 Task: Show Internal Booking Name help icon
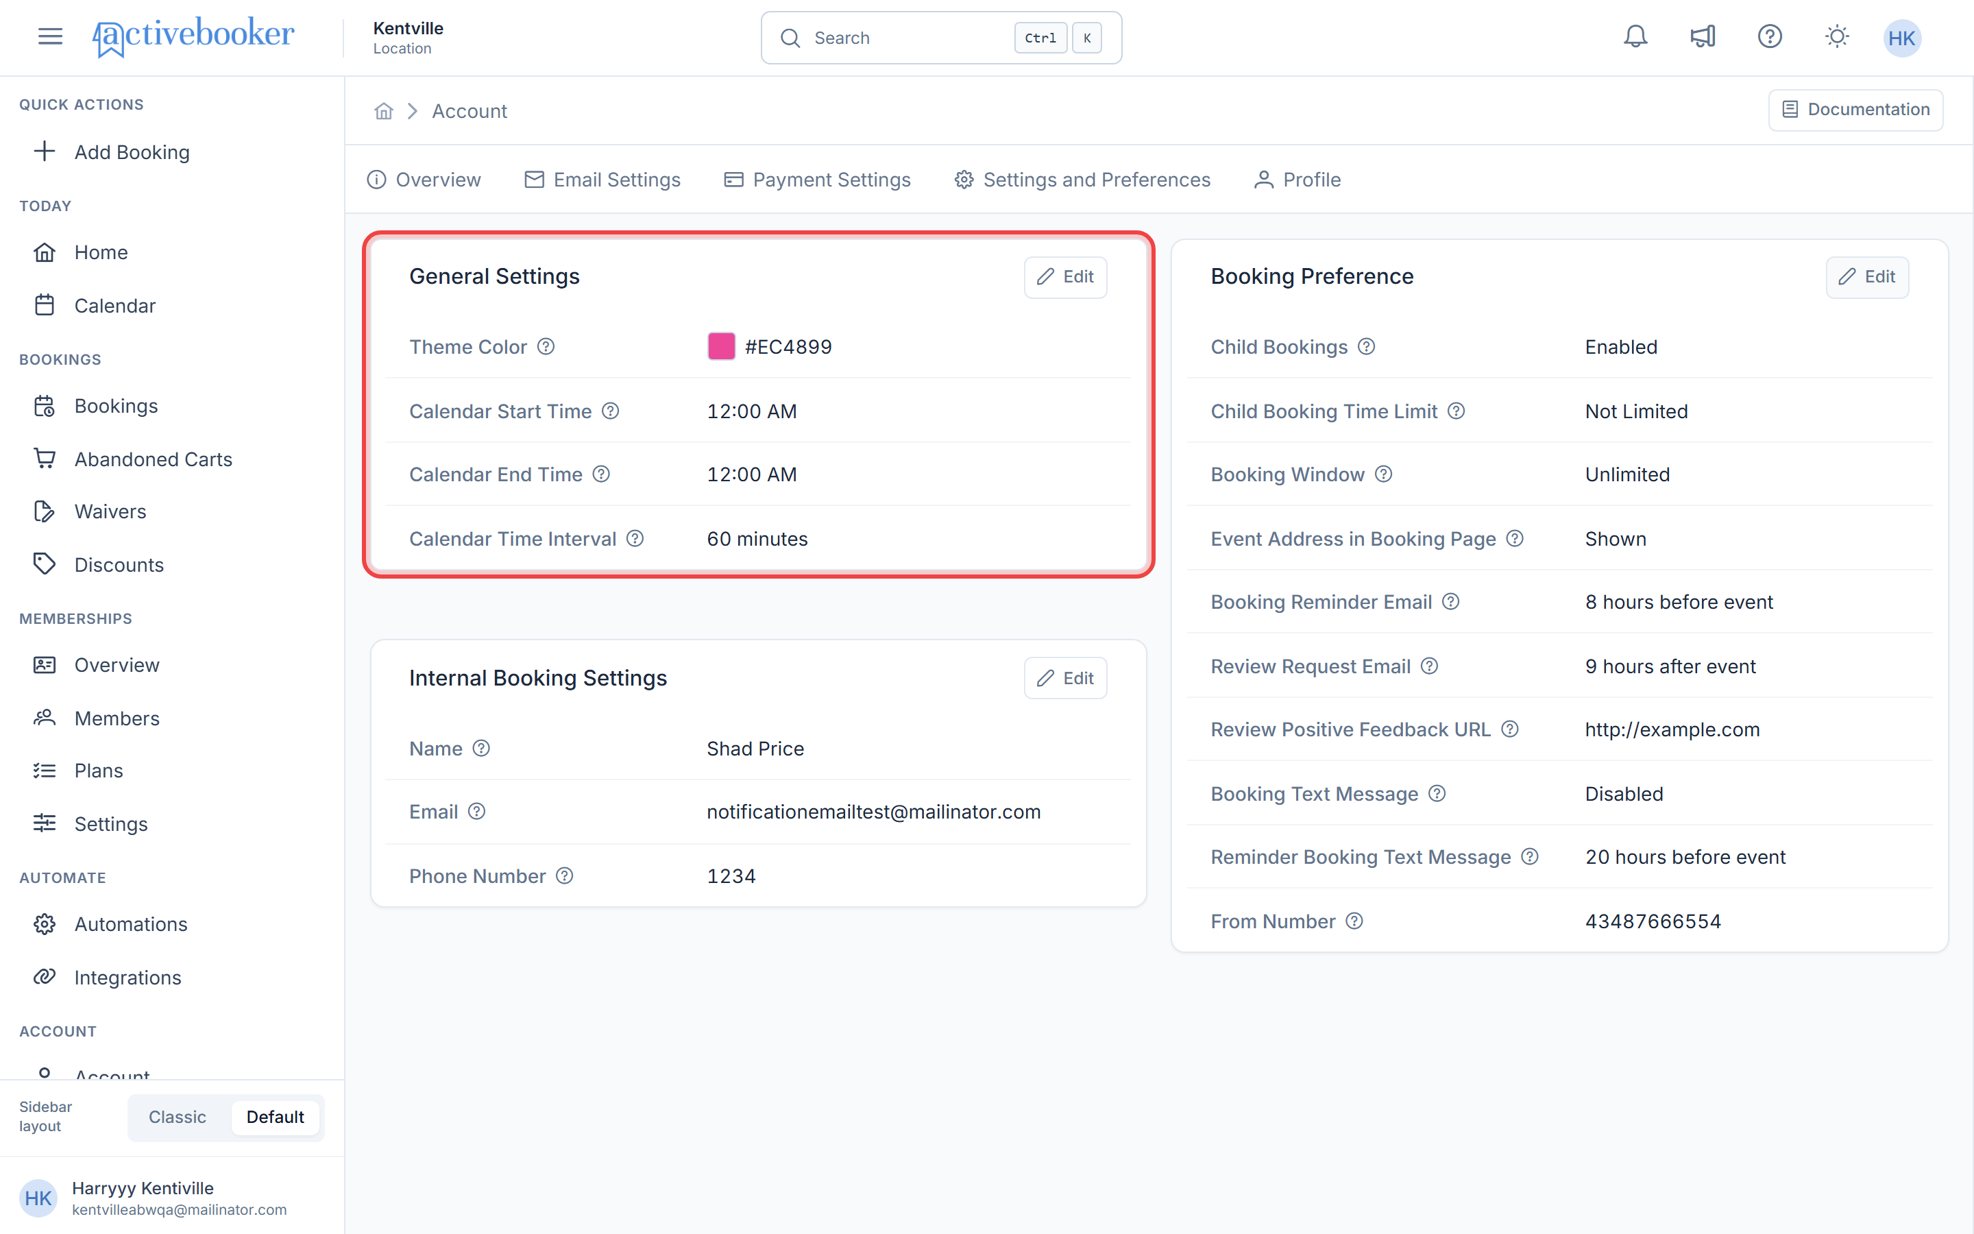point(481,749)
